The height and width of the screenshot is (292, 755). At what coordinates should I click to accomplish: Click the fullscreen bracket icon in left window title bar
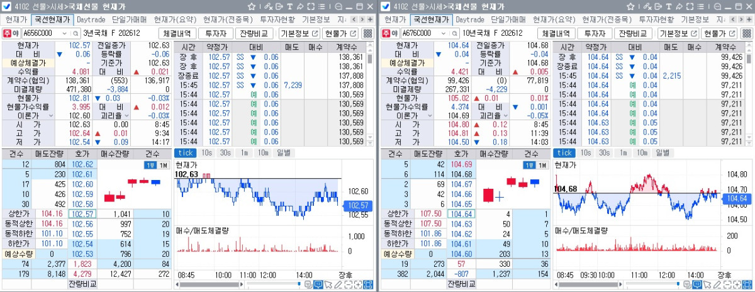pos(311,6)
